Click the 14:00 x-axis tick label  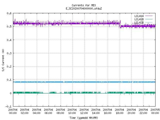(x=96, y=113)
